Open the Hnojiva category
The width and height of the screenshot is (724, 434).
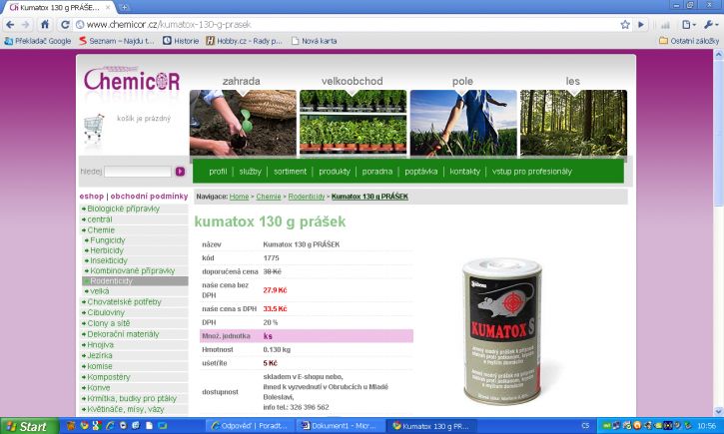100,345
